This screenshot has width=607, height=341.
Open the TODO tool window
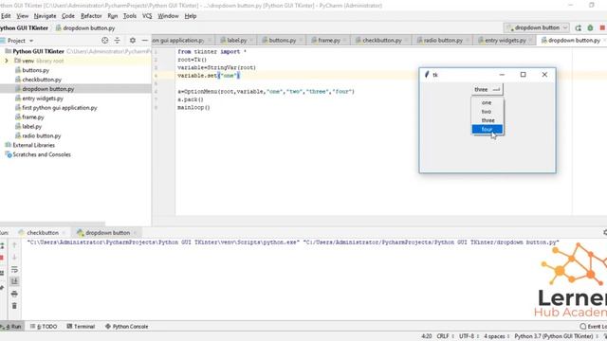(x=44, y=326)
